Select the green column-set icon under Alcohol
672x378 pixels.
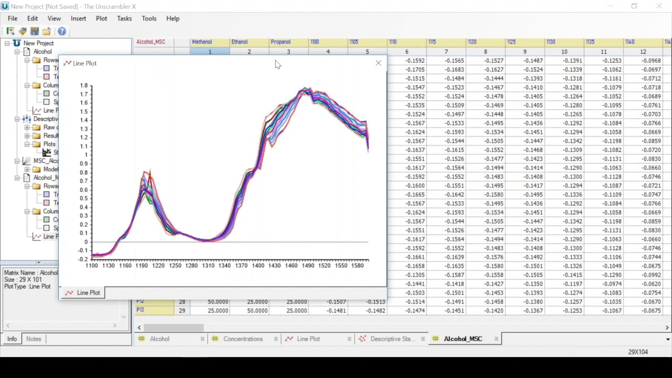tap(47, 93)
